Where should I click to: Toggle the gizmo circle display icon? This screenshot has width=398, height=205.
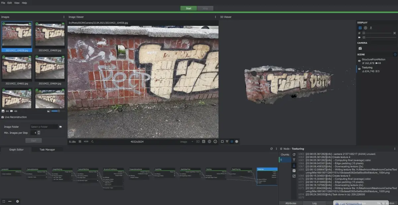[365, 28]
